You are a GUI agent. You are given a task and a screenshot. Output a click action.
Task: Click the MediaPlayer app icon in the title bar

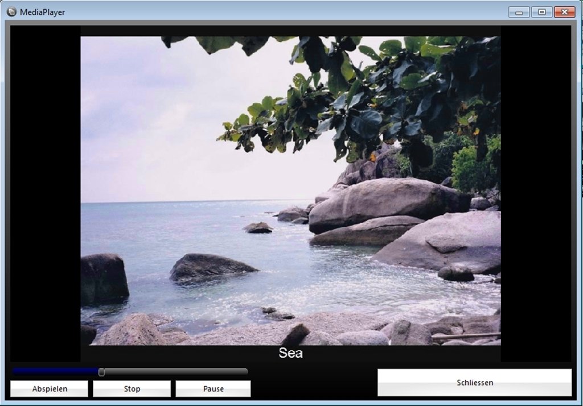tap(11, 12)
